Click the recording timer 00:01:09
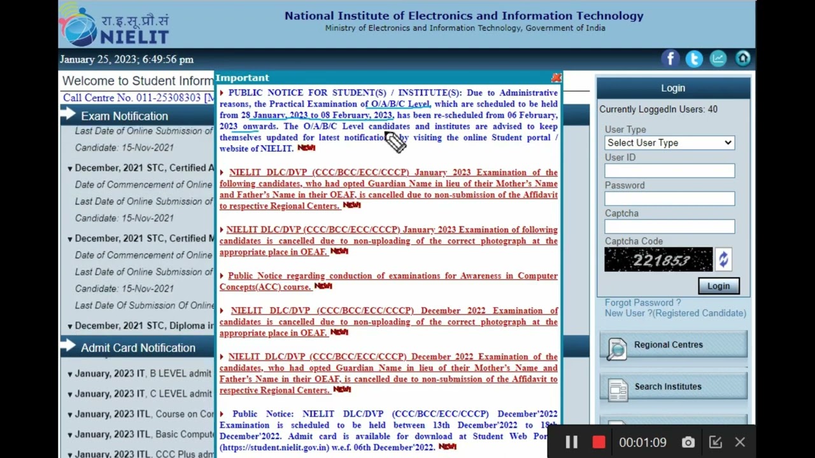The image size is (815, 458). [x=642, y=442]
